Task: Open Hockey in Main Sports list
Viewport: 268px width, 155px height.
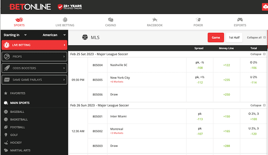Action: [x=16, y=143]
